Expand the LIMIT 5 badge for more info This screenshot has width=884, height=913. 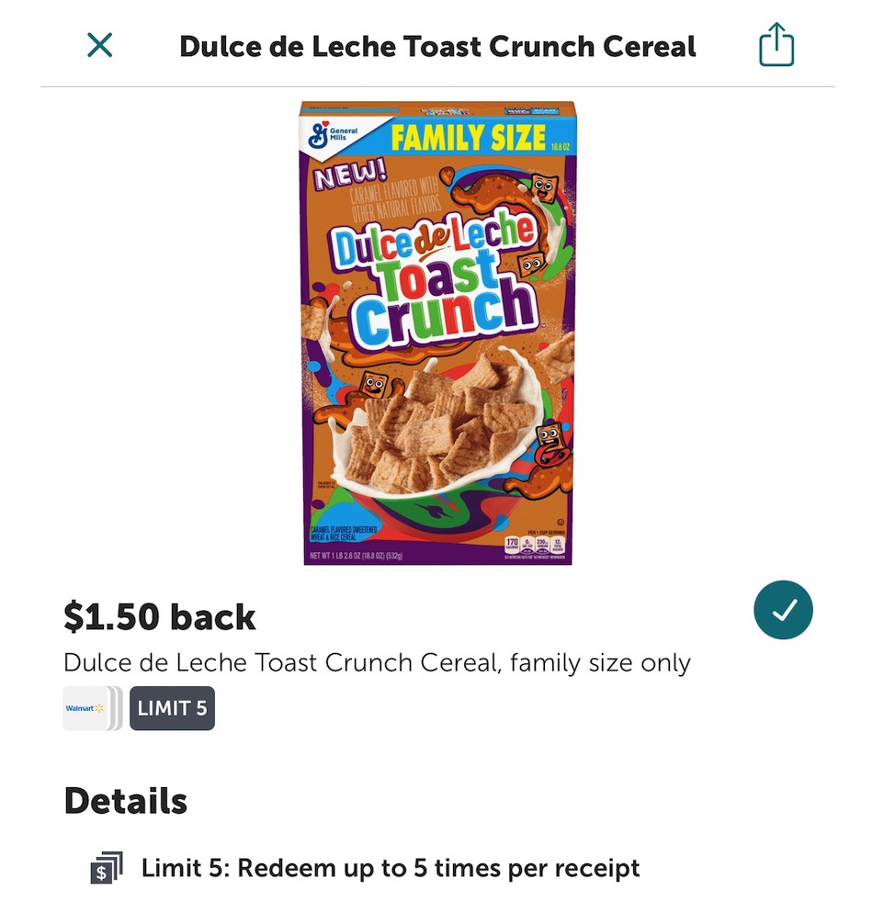click(x=172, y=708)
